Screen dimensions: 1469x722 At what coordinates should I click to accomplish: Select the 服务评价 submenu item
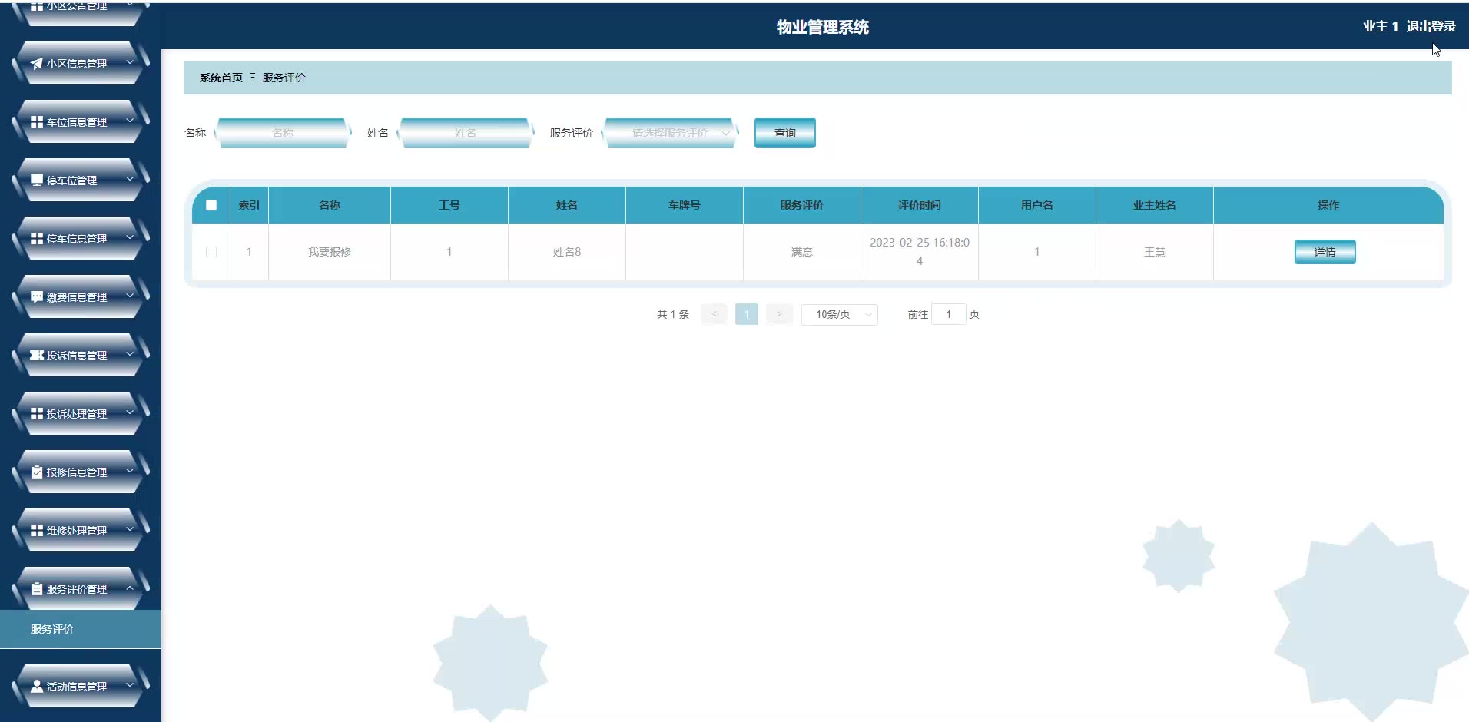[x=52, y=629]
